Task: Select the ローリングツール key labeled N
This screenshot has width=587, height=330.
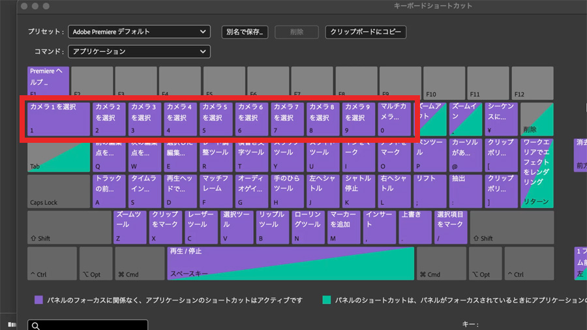Action: coord(308,227)
